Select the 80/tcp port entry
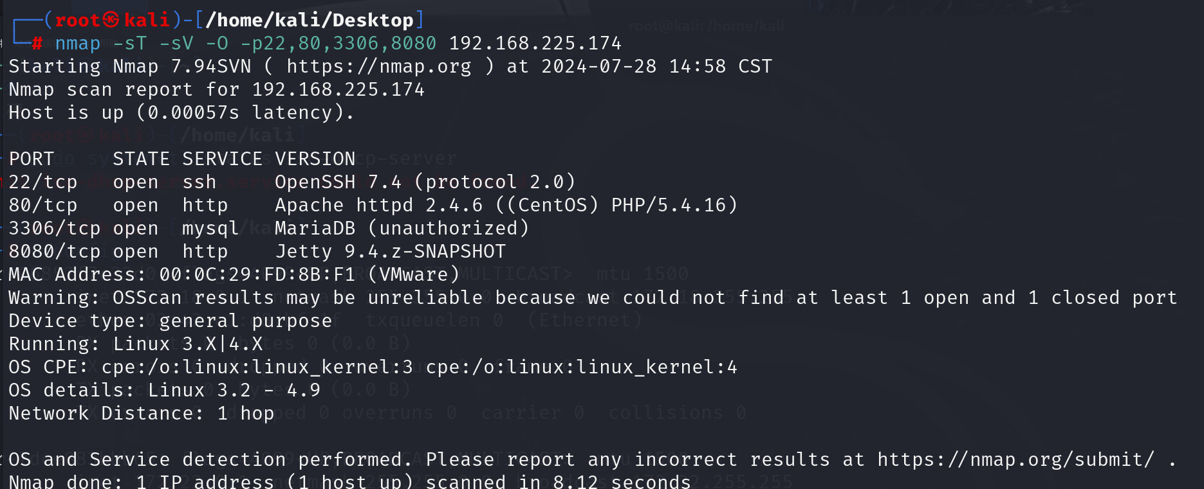The image size is (1204, 489). tap(43, 206)
